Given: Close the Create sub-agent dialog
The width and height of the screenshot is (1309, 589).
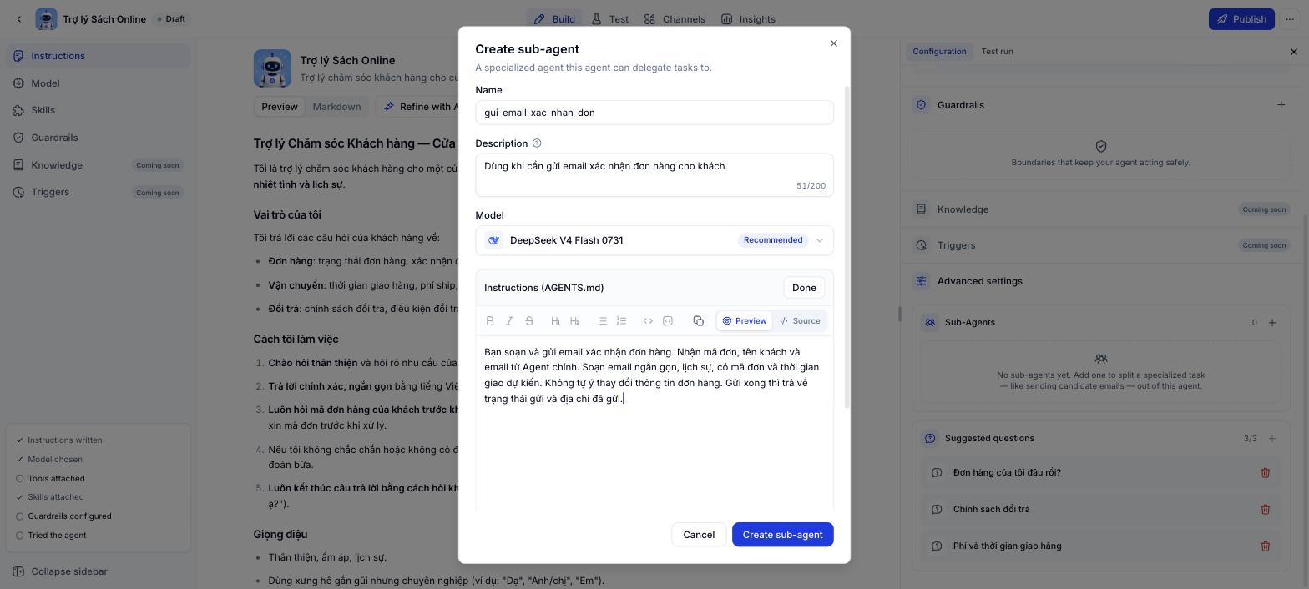Looking at the screenshot, I should click(833, 43).
